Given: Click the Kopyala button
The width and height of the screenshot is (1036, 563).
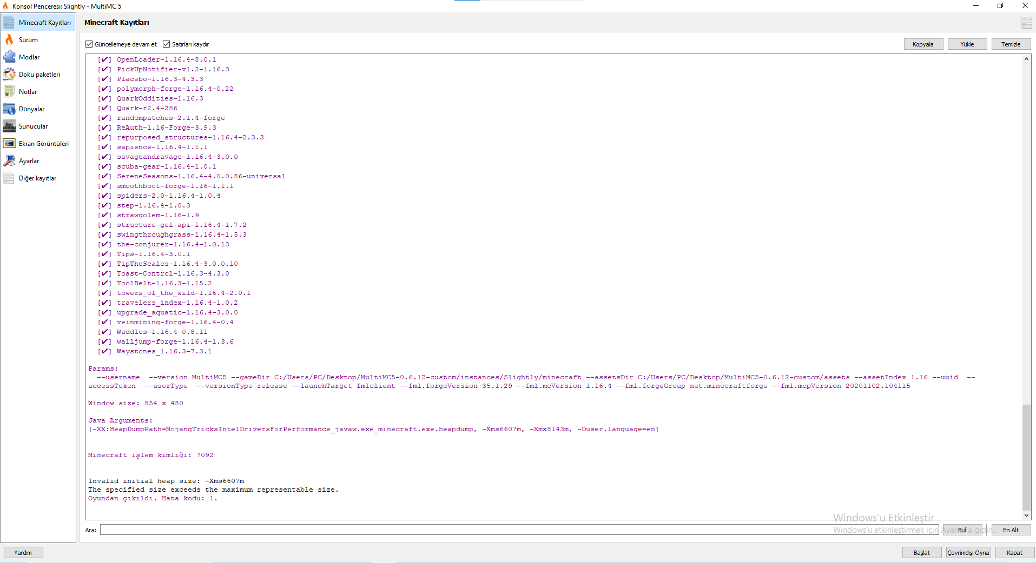Looking at the screenshot, I should tap(923, 44).
